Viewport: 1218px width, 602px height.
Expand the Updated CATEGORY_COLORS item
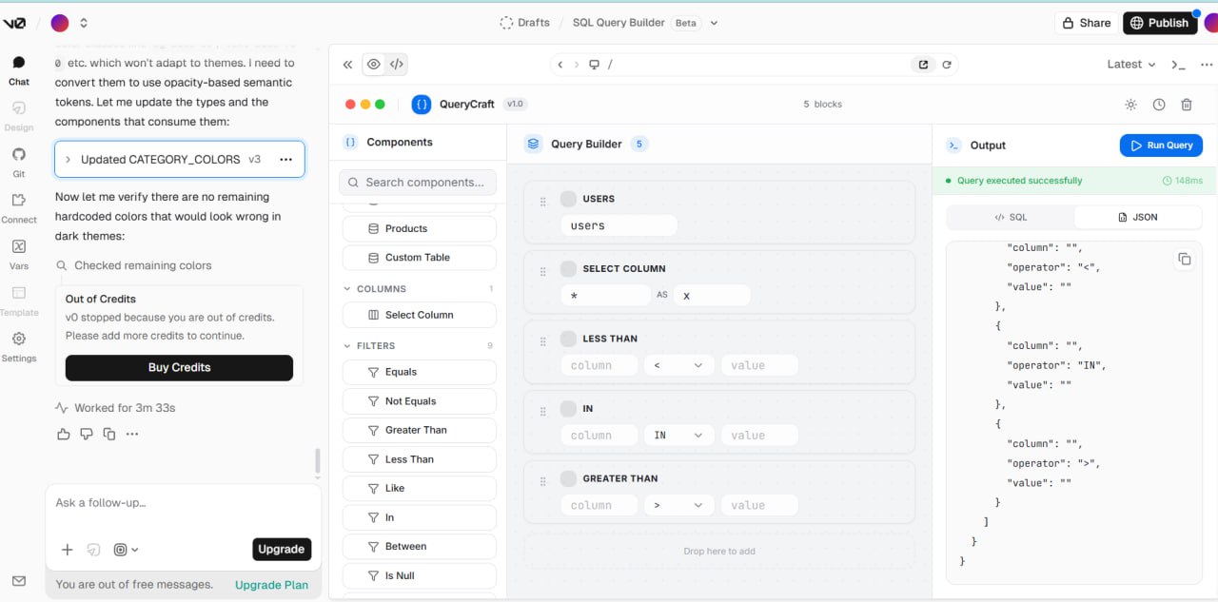pos(68,160)
